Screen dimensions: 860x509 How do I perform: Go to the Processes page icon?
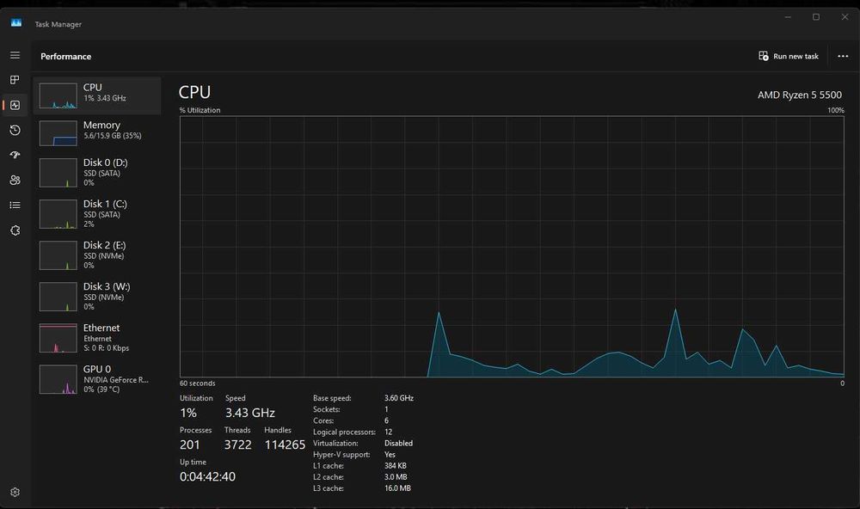[15, 80]
